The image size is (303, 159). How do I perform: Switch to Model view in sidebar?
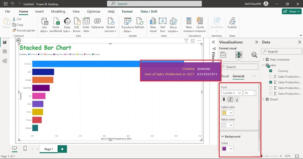(5, 61)
